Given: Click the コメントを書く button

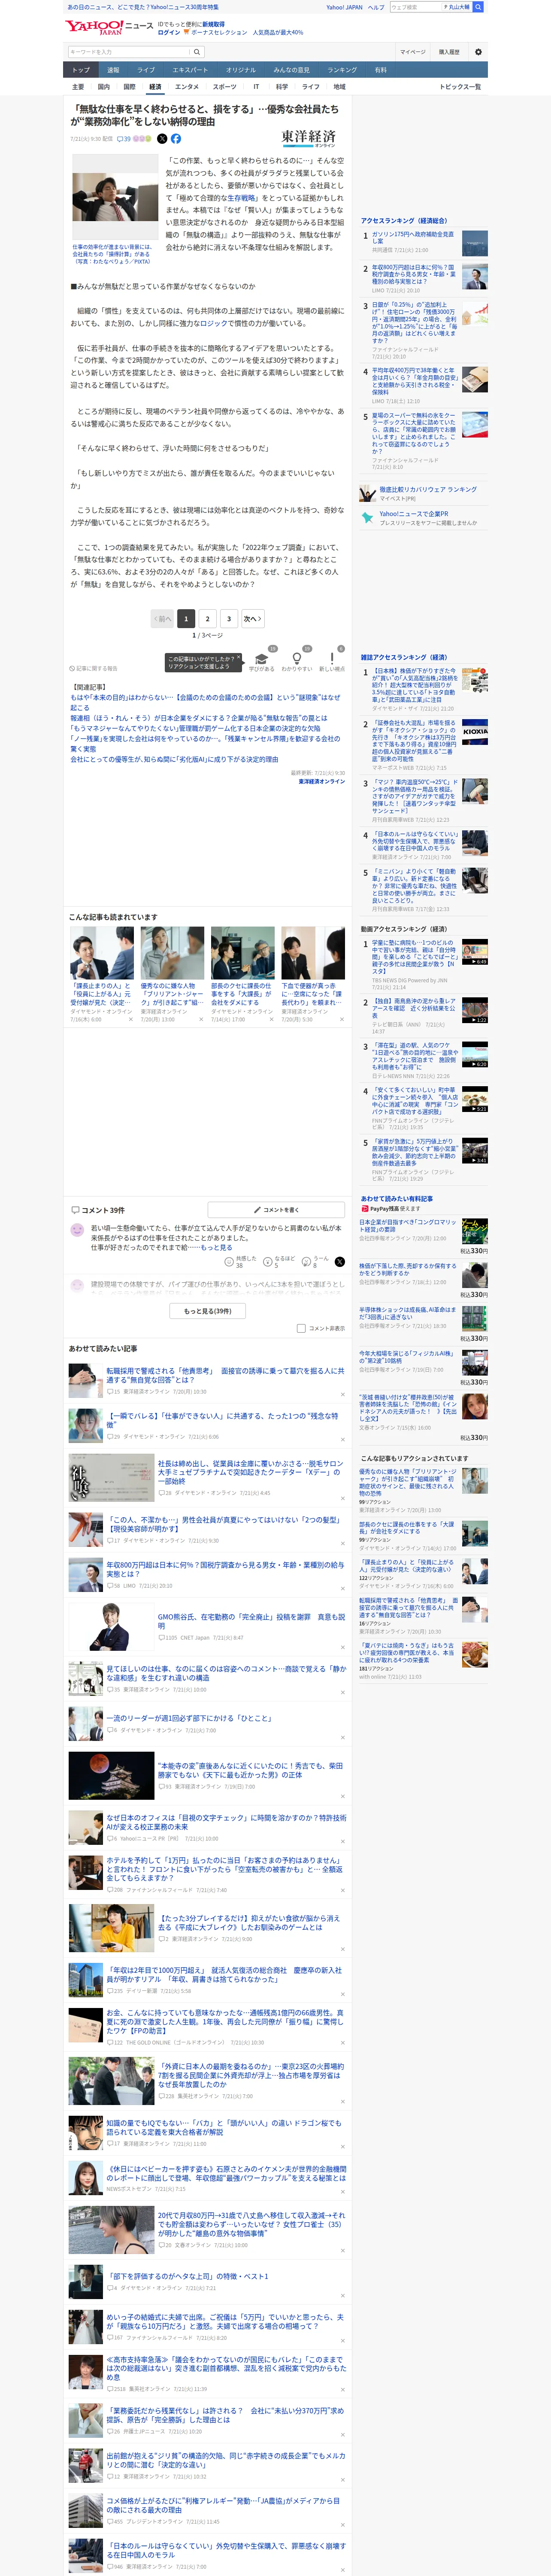Looking at the screenshot, I should pyautogui.click(x=276, y=1210).
